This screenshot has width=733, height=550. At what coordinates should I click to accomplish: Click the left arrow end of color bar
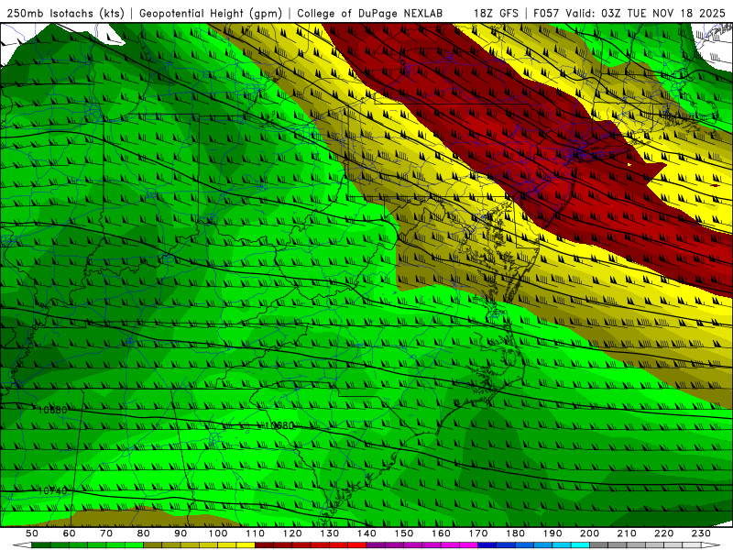click(x=22, y=545)
